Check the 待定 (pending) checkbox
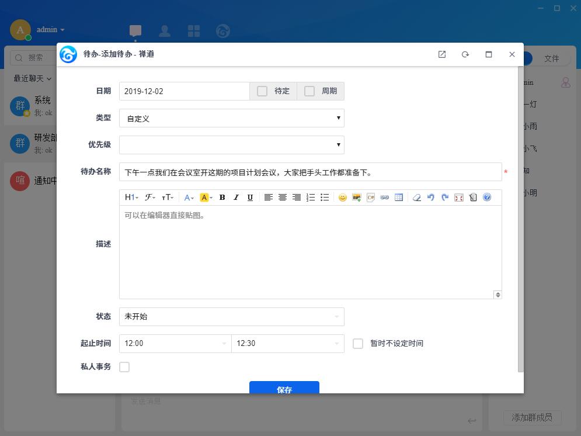This screenshot has width=581, height=436. click(262, 91)
